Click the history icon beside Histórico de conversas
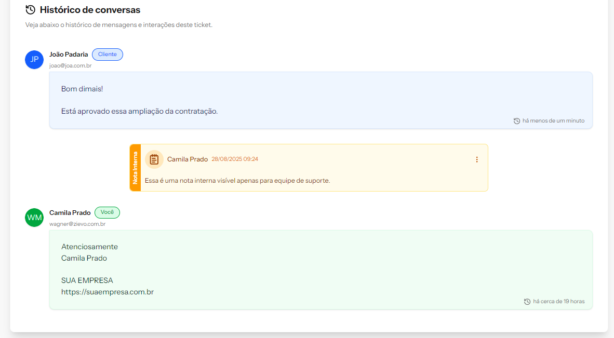 pos(31,10)
